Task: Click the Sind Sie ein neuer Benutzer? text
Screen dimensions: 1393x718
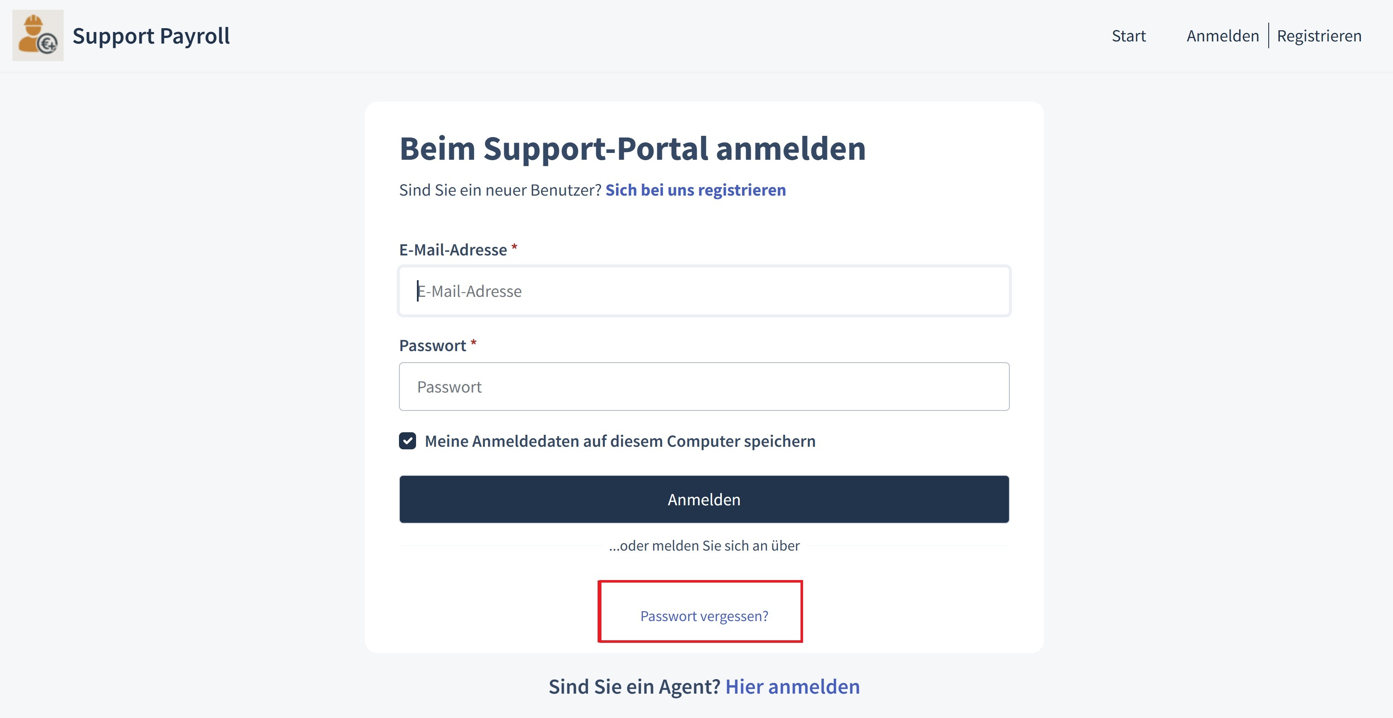Action: pos(500,190)
